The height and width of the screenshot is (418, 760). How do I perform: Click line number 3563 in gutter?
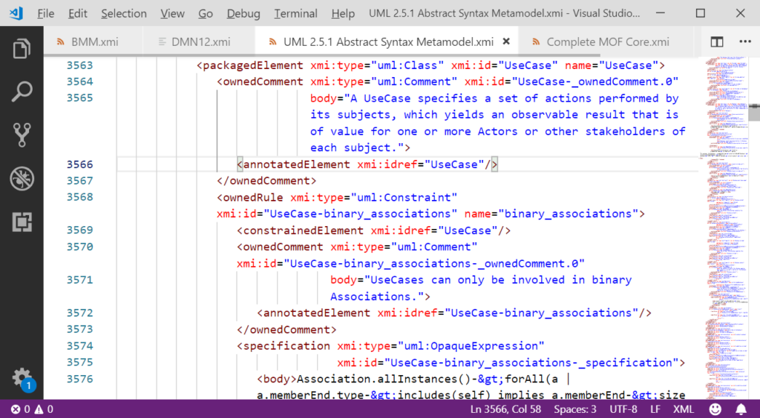79,65
